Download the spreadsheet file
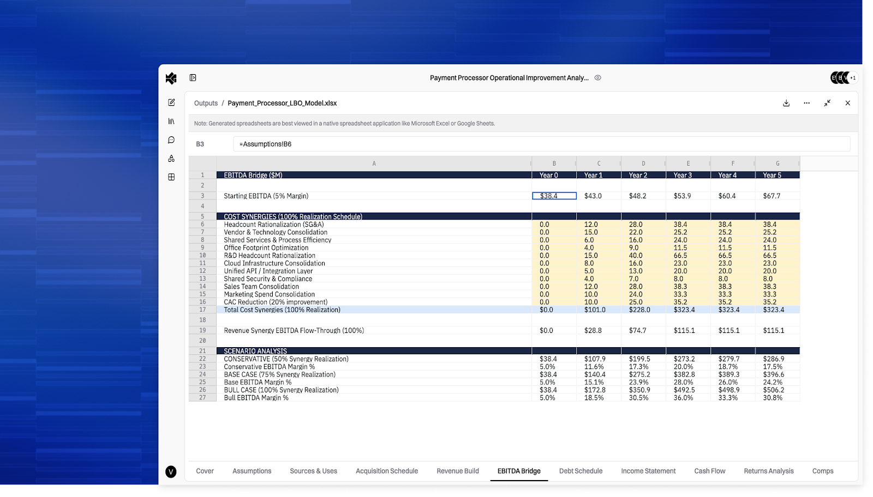873x497 pixels. click(786, 103)
